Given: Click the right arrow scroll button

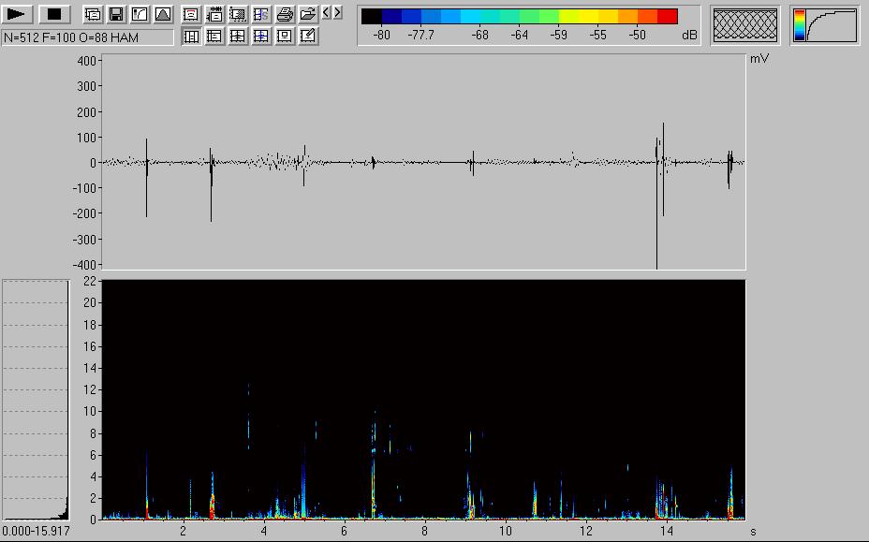Looking at the screenshot, I should click(x=337, y=13).
